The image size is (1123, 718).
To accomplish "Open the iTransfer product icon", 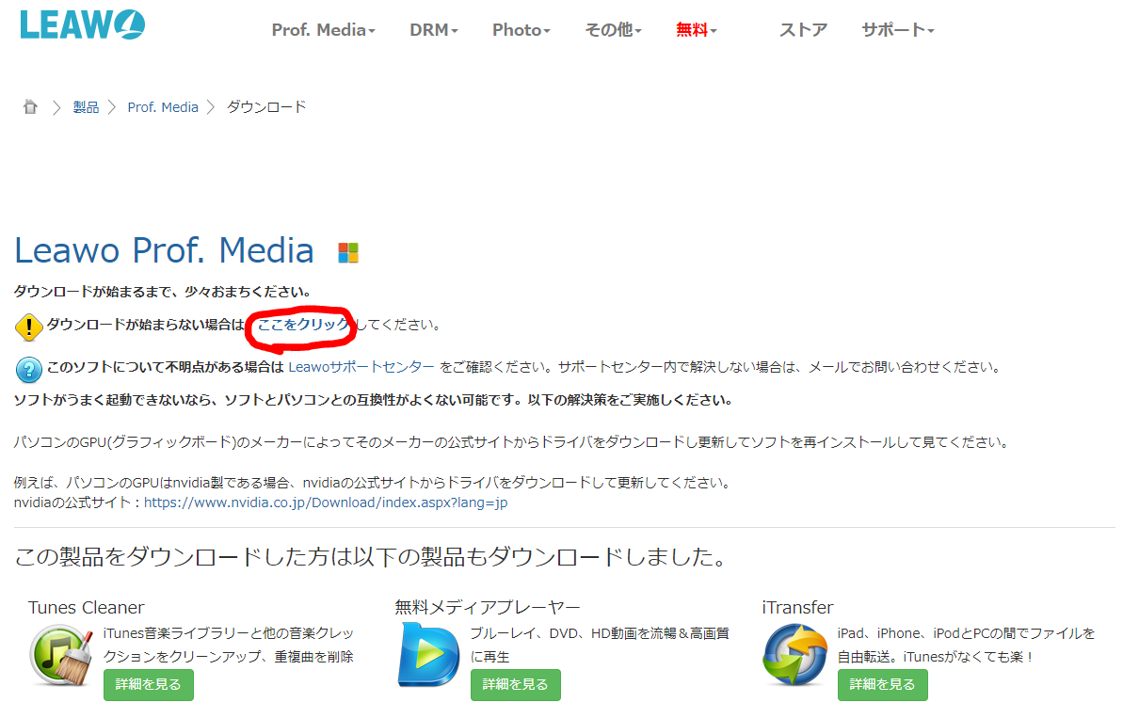I will [x=795, y=656].
